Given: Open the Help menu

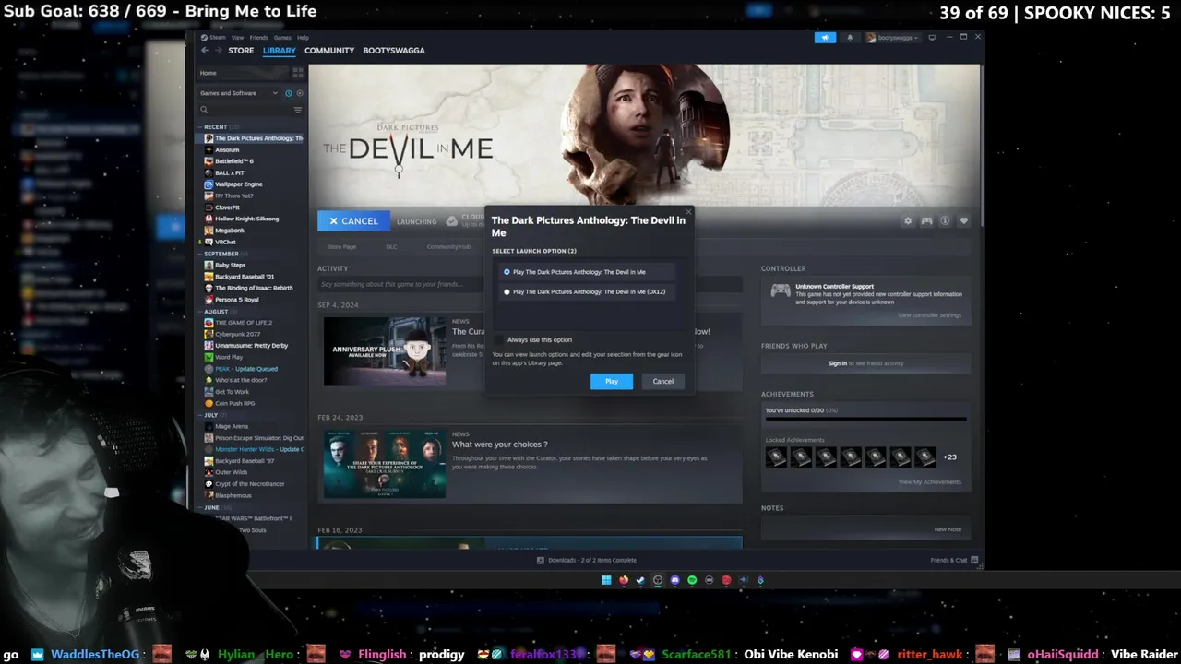Looking at the screenshot, I should (x=303, y=38).
